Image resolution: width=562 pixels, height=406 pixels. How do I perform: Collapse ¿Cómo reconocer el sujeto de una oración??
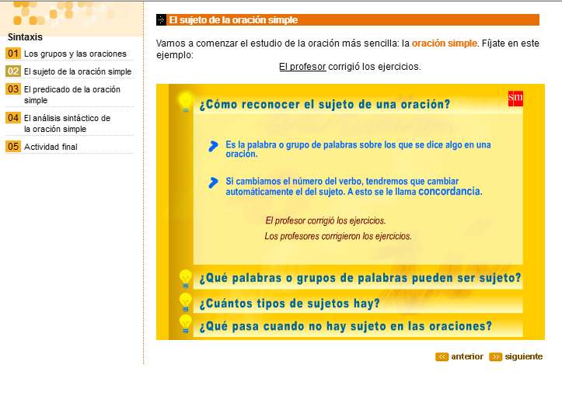click(324, 105)
